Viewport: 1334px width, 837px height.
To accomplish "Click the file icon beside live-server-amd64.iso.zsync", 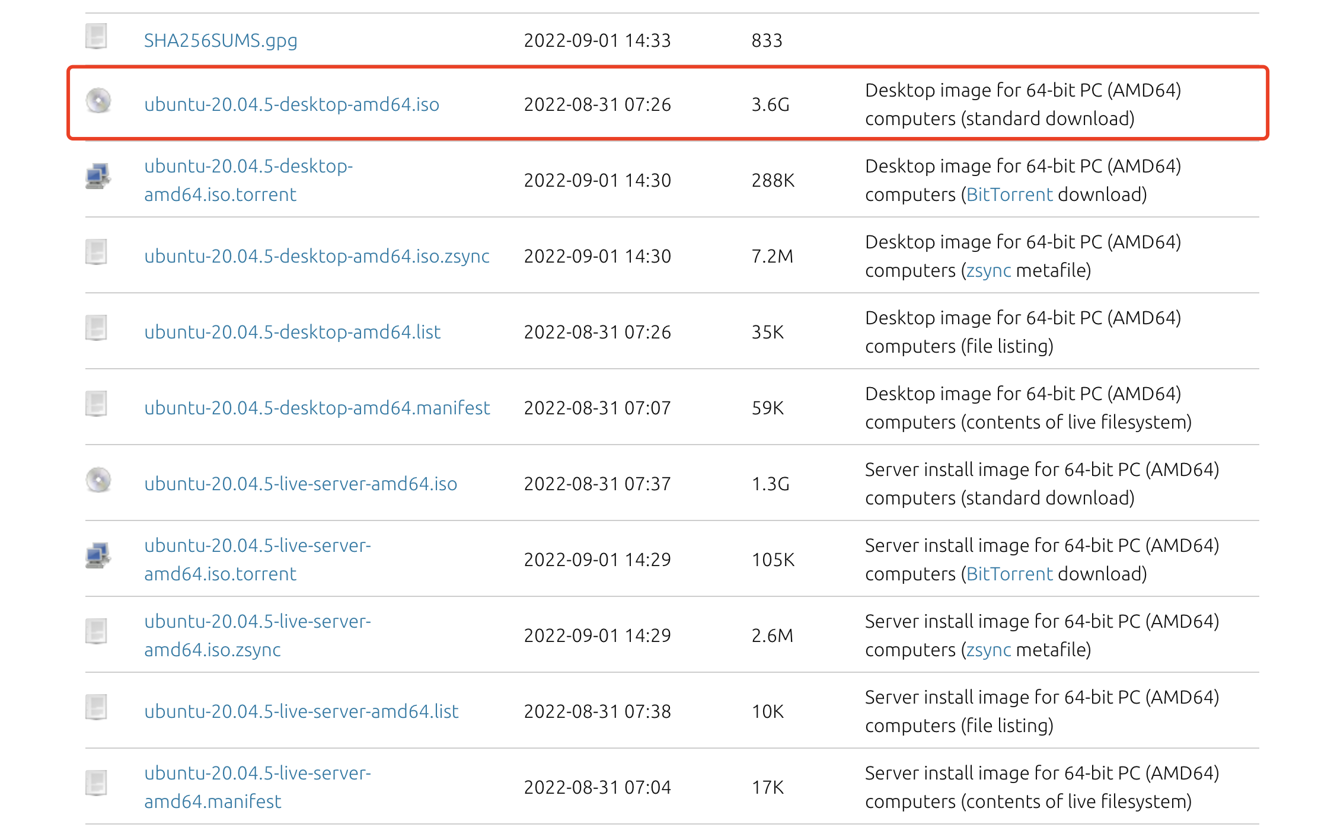I will [96, 631].
